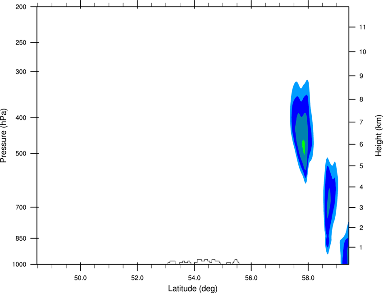383x293 pixels.
Task: Click the 200 pressure tick label
Action: click(x=21, y=7)
